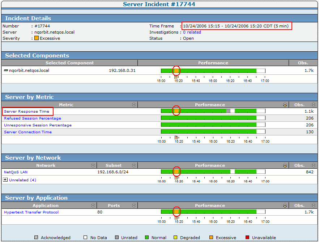The image size is (319, 242).
Task: Click the yellow sort arrow on the Performance header
Action: pos(285,105)
